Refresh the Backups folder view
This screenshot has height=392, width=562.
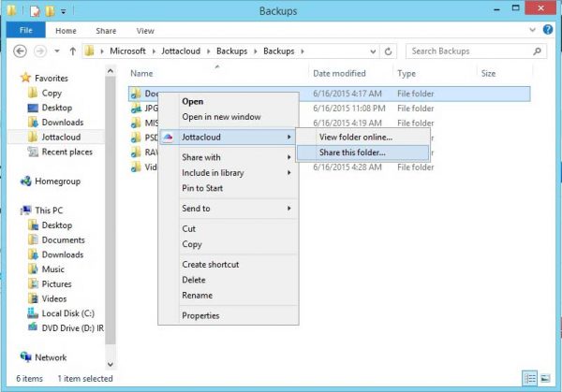coord(388,51)
